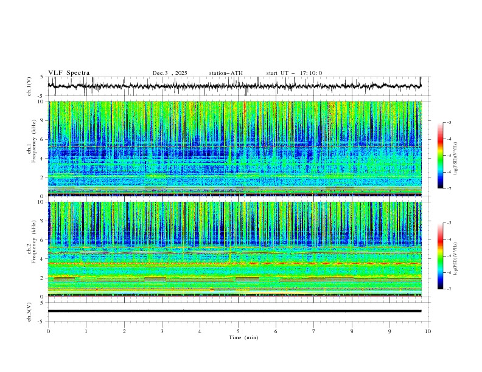Viewport: 482px width, 372px height.
Task: Click the lower colorbar 'log(PSD)(V²/Hz)' label
Action: pyautogui.click(x=456, y=259)
